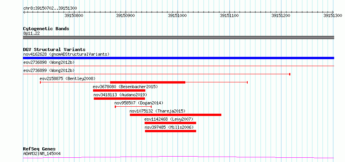
Task: Select the red nsv397485 variant bar
Action: click(x=171, y=131)
